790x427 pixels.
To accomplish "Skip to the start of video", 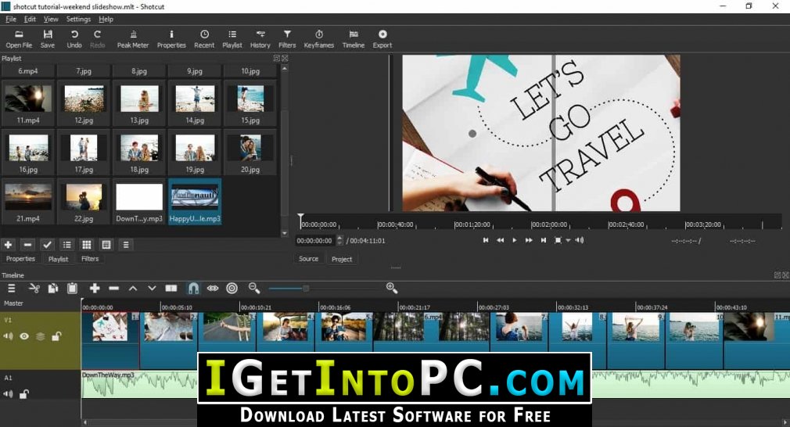I will [x=485, y=241].
